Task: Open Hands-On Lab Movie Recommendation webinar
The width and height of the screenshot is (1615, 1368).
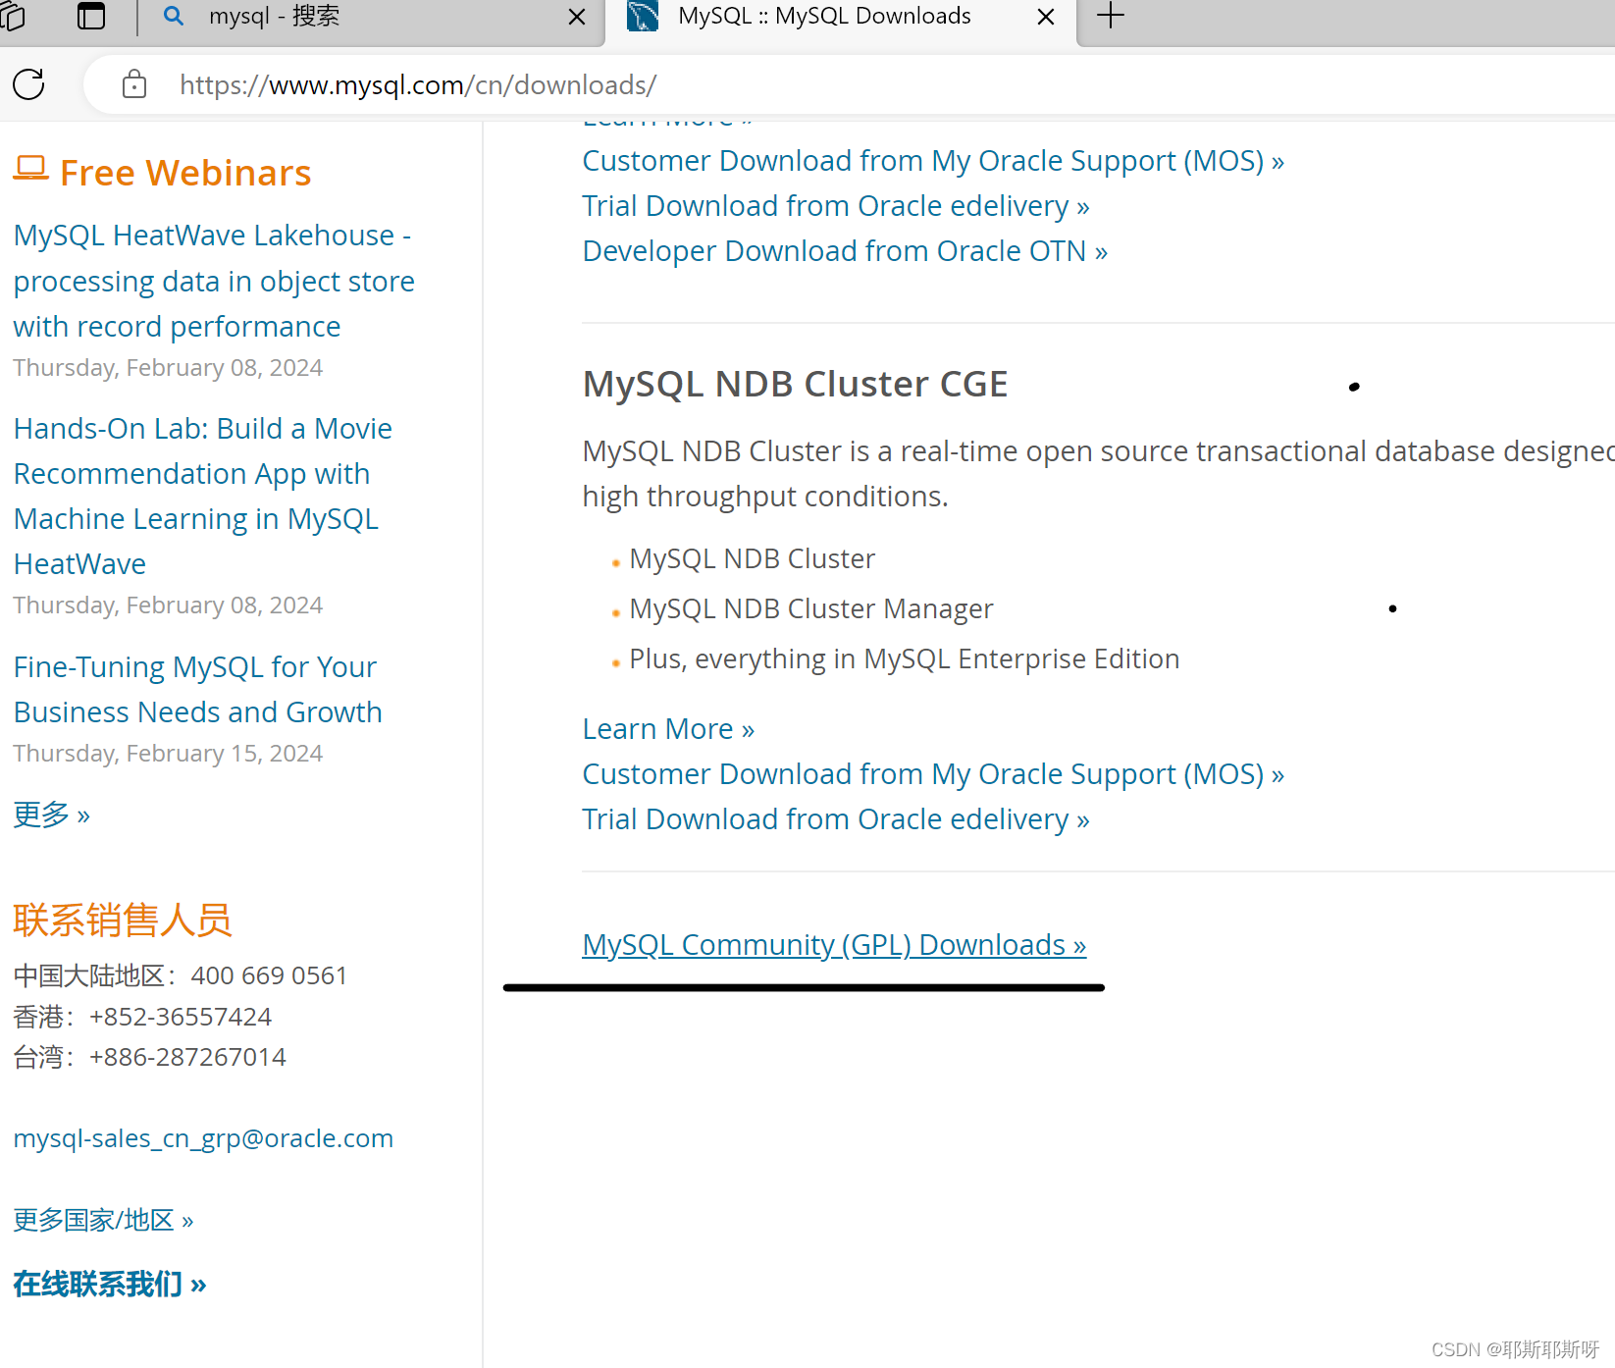Action: [203, 497]
